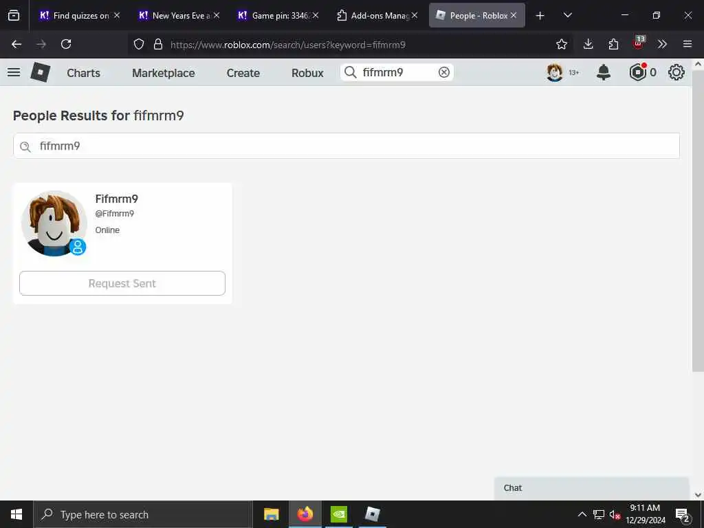This screenshot has width=704, height=528.
Task: Show hidden system tray icons
Action: (582, 514)
